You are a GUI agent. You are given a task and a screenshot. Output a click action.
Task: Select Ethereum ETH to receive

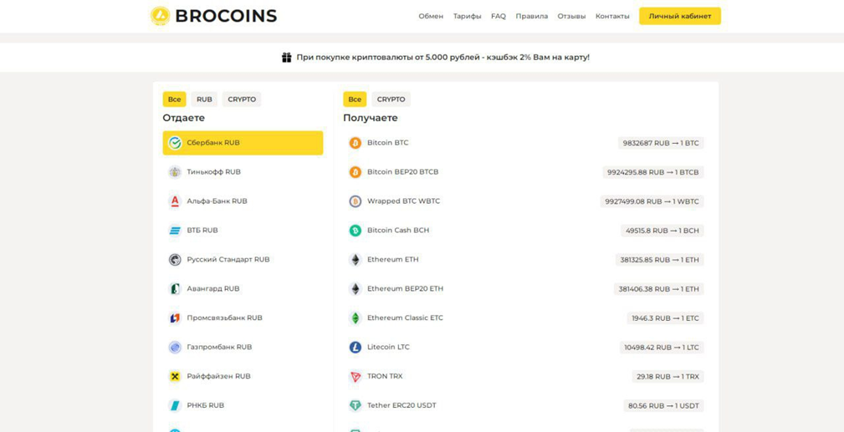click(x=392, y=260)
